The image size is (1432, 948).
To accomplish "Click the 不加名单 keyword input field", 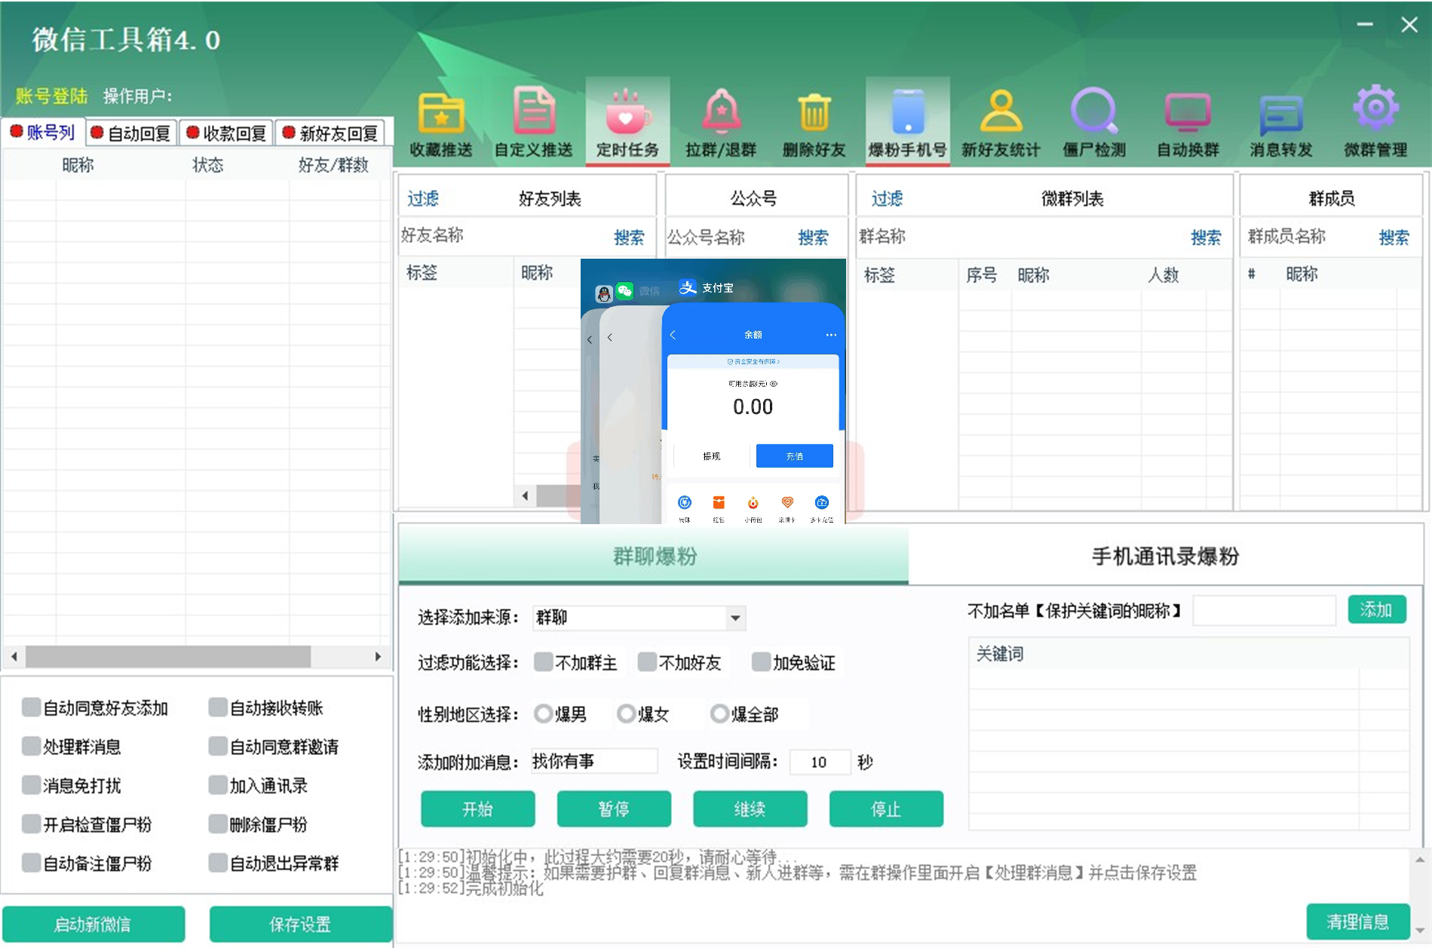I will 1265,610.
